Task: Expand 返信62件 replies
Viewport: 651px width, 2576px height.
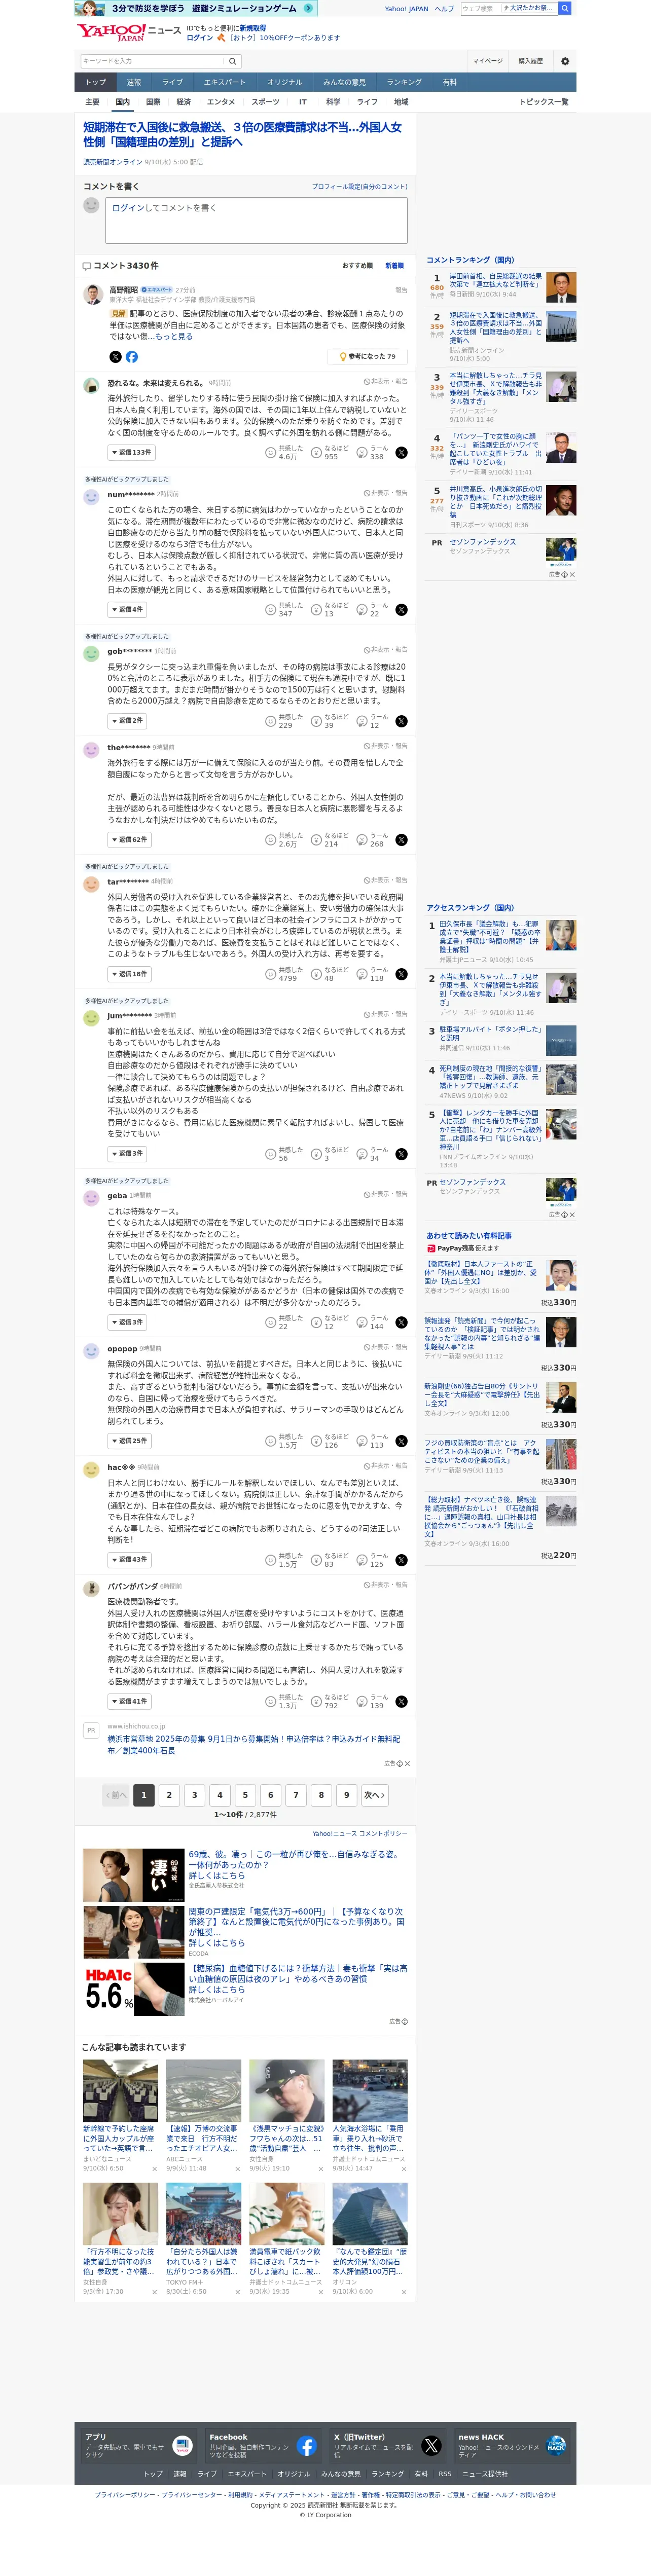Action: (x=129, y=840)
